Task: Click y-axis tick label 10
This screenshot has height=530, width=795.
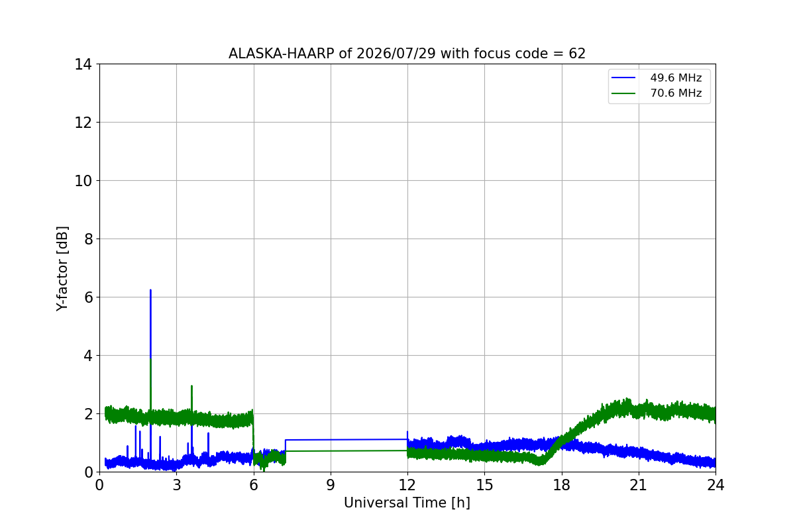Action: (83, 181)
